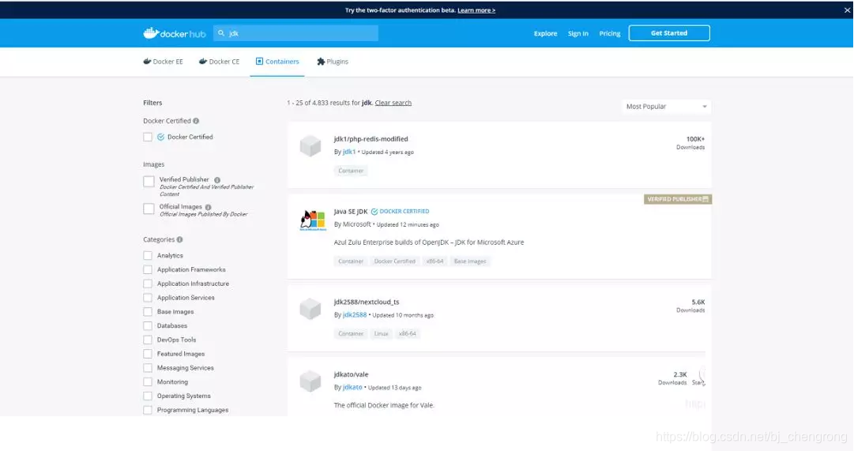854x451 pixels.
Task: Click the Categories info icon
Action: (x=180, y=239)
